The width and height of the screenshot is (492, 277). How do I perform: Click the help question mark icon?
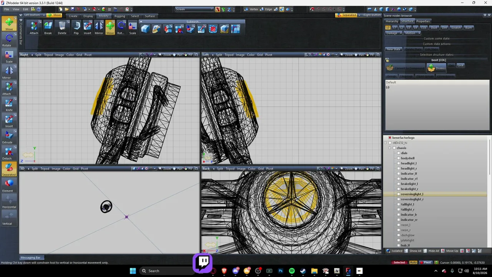pos(39,9)
